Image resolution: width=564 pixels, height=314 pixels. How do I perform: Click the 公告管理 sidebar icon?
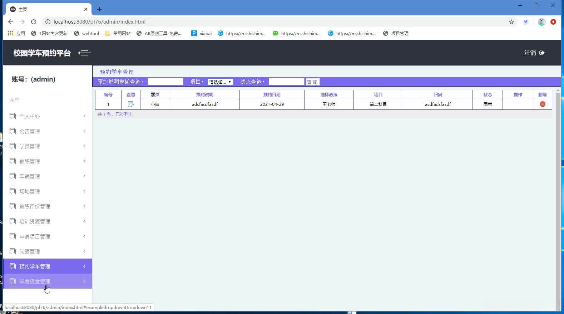point(13,131)
